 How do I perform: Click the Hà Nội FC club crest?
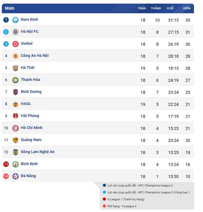pos(15,32)
